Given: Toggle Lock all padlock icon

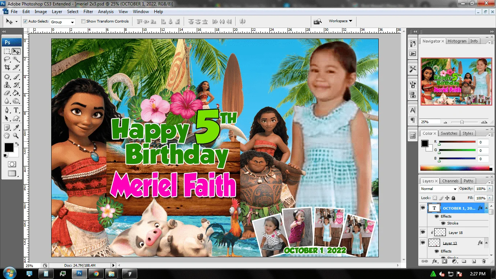Looking at the screenshot, I should pos(454,198).
